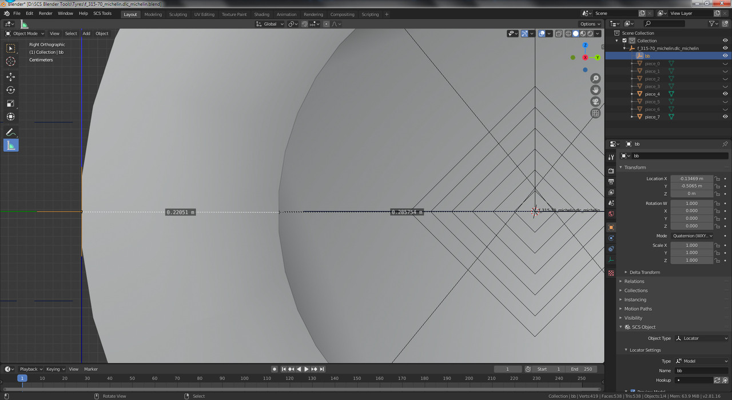Expand the Delta Transform panel
Viewport: 732px width, 400px height.
point(645,272)
